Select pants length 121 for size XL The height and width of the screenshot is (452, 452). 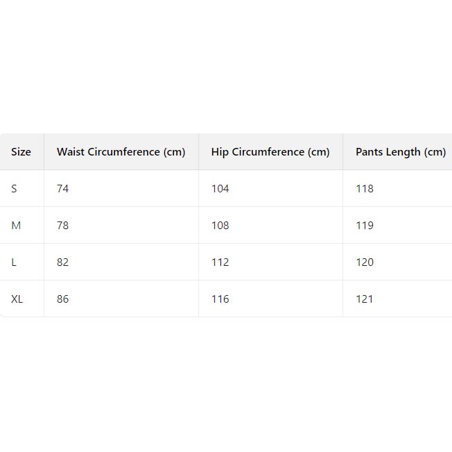(x=365, y=299)
